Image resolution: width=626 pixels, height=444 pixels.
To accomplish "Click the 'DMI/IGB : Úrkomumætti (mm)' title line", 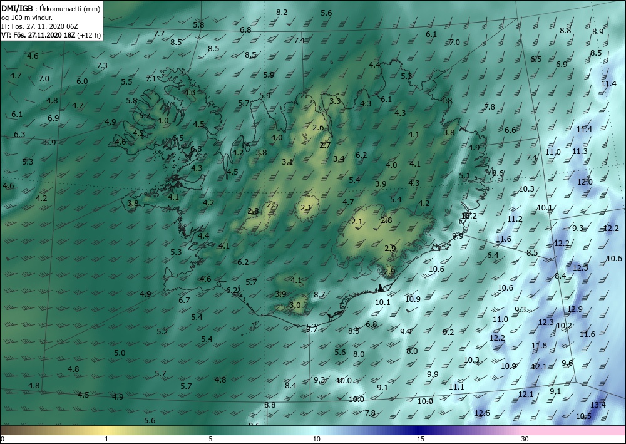I will click(x=51, y=9).
